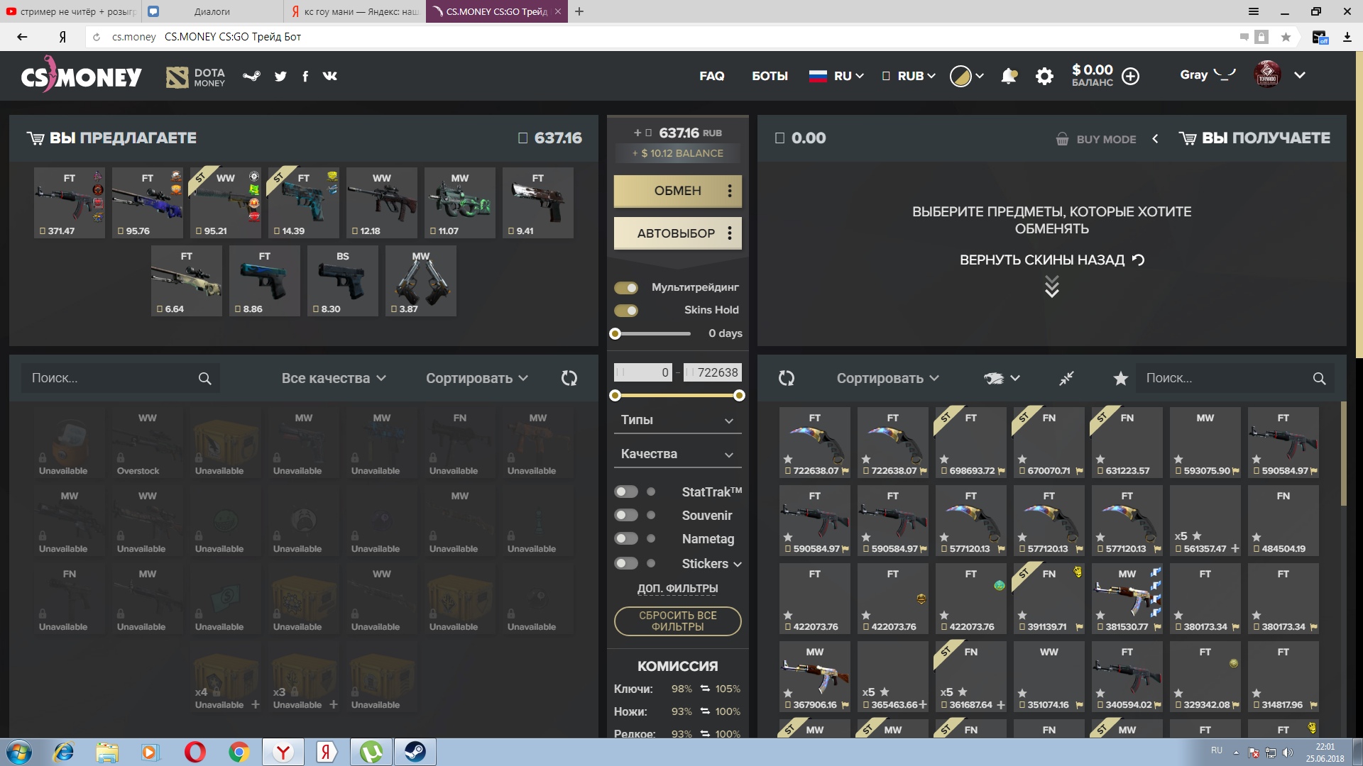Enable the Souvenir filter switch
This screenshot has width=1363, height=766.
[x=626, y=515]
